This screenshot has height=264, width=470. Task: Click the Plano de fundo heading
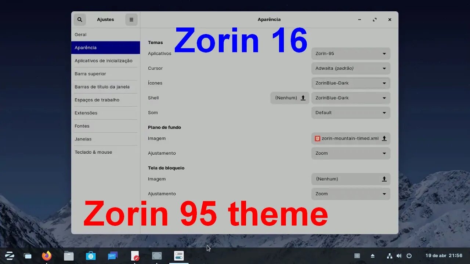coord(164,127)
